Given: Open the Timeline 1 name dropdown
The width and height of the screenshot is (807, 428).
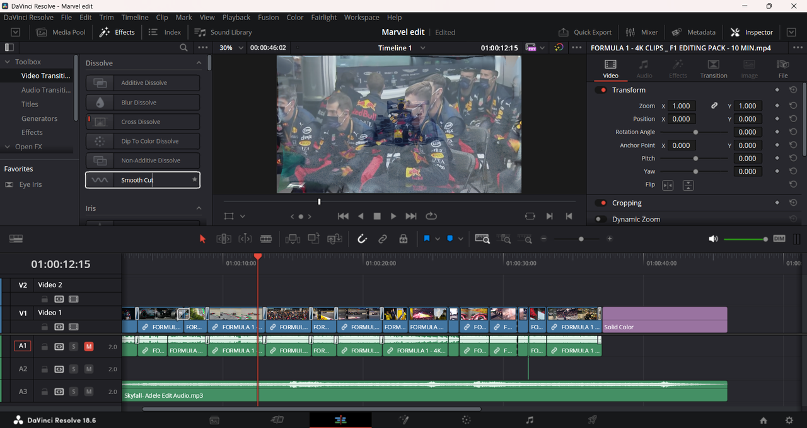Looking at the screenshot, I should click(422, 48).
